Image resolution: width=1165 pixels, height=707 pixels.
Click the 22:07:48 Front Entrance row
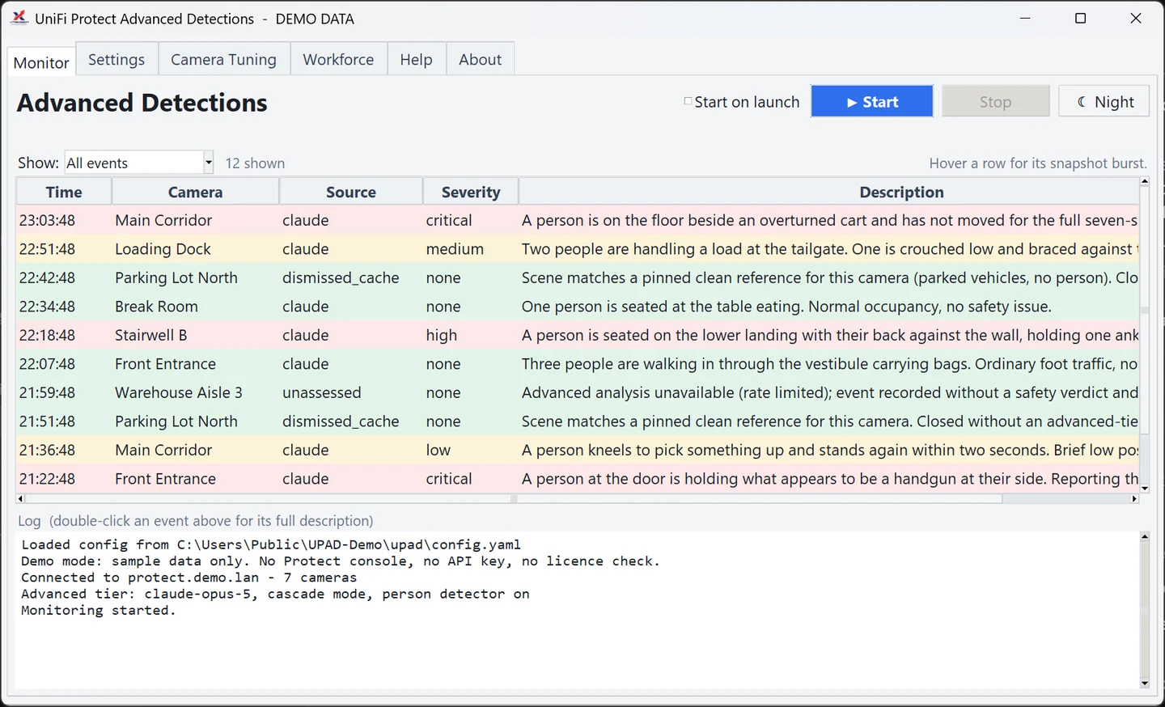pyautogui.click(x=578, y=364)
